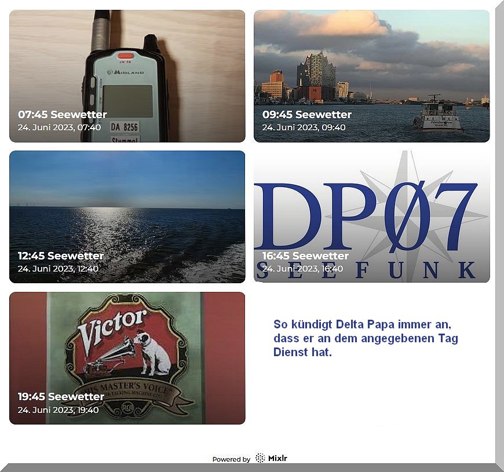This screenshot has width=504, height=472.
Task: Click the date 24. Juni 2023, 09:40
Action: [x=304, y=127]
